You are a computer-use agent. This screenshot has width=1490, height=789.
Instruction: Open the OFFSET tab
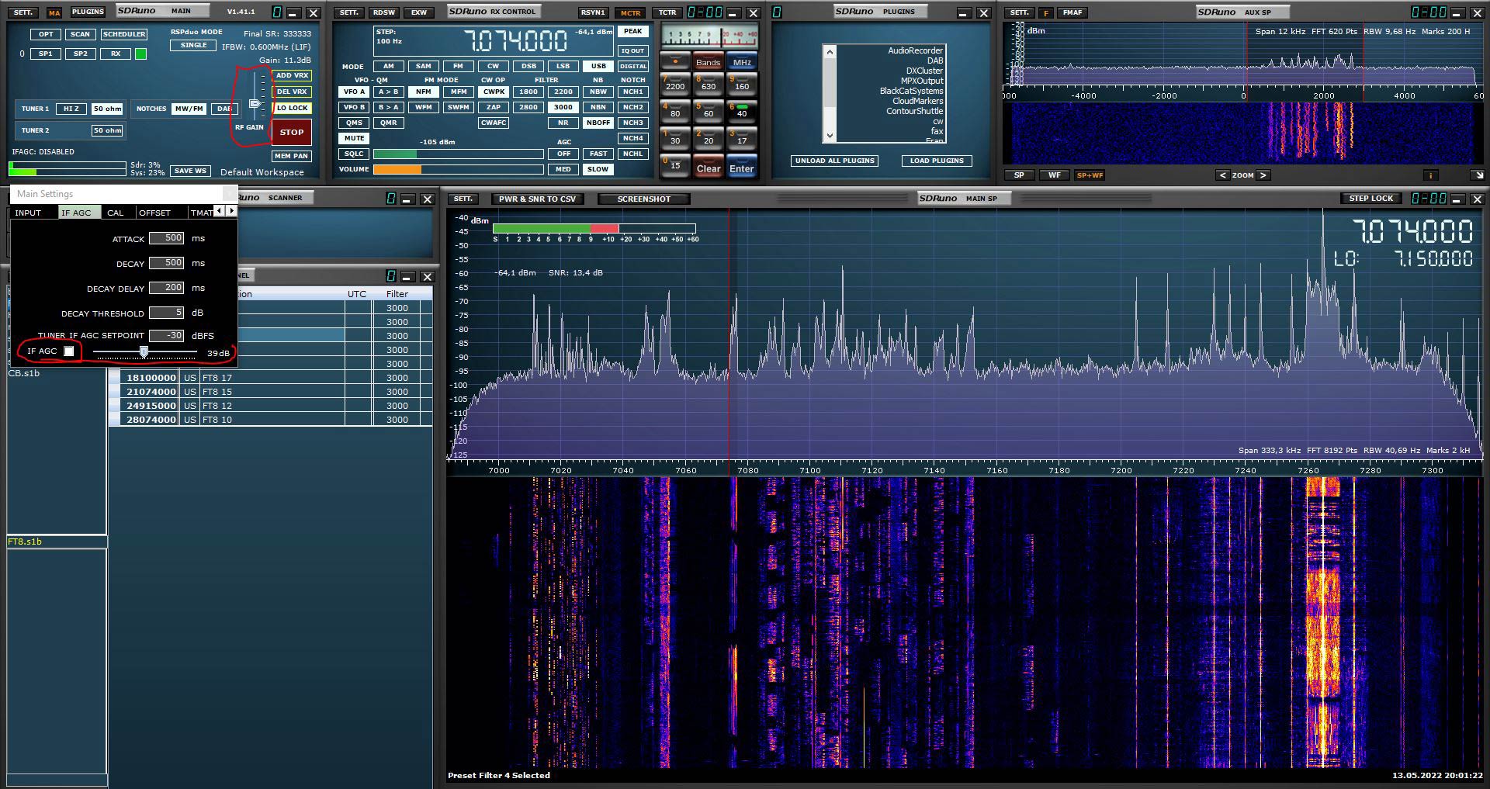tap(154, 213)
